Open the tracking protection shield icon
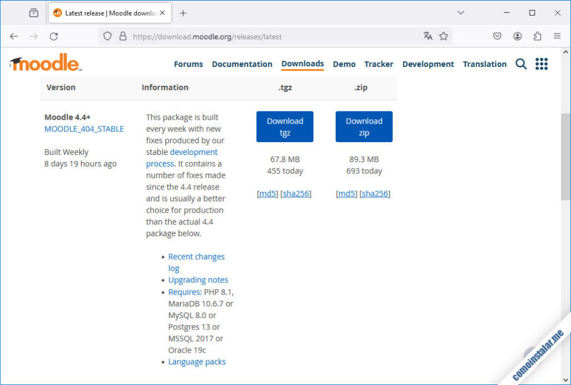571x385 pixels. pyautogui.click(x=106, y=36)
